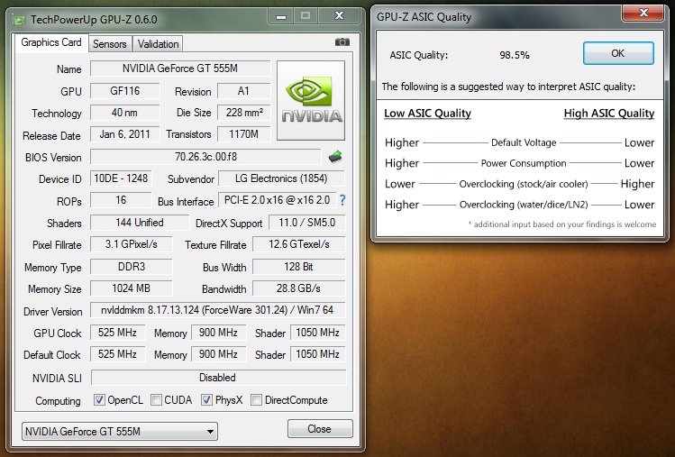
Task: Click the NVIDIA logo image
Action: pyautogui.click(x=311, y=100)
